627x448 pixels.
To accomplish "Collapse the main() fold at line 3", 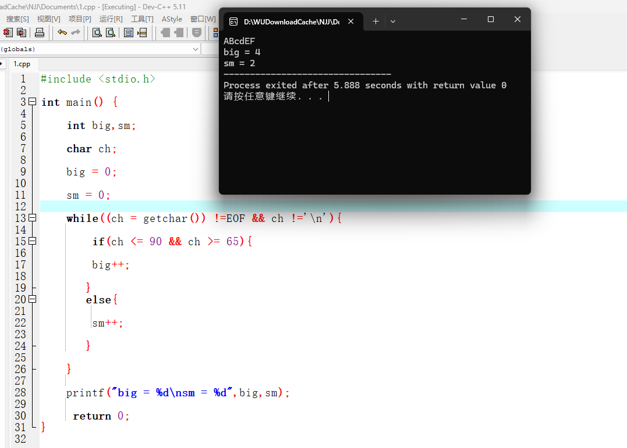I will click(33, 102).
